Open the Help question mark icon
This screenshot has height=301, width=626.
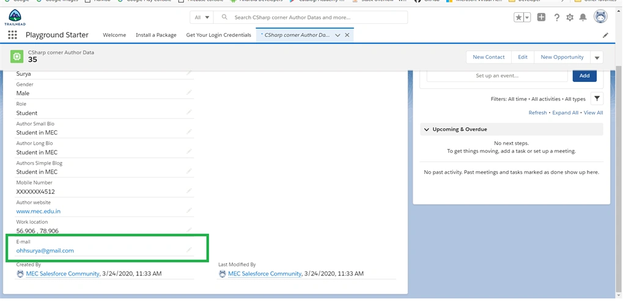[556, 17]
